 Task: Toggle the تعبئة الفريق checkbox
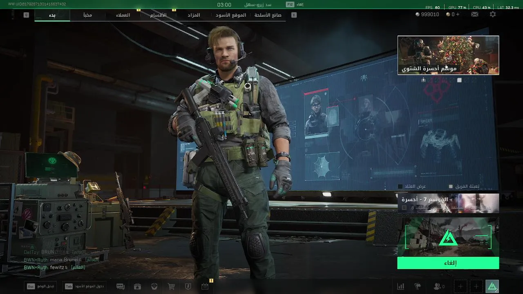(x=451, y=187)
